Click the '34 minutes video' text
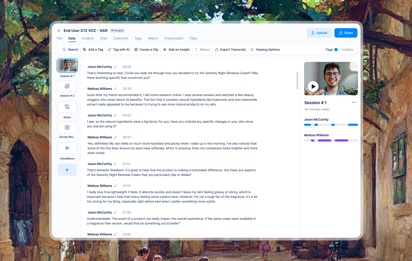 [317, 109]
